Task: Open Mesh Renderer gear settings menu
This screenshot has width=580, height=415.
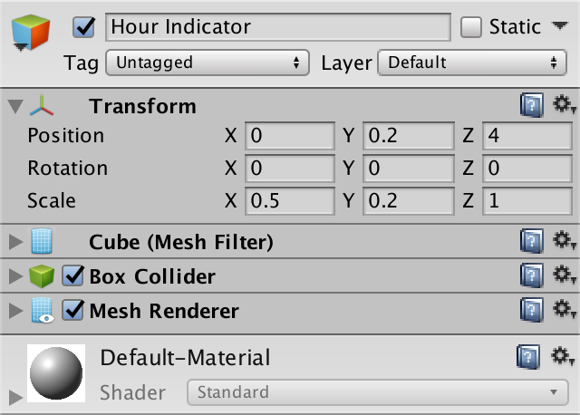Action: (564, 309)
